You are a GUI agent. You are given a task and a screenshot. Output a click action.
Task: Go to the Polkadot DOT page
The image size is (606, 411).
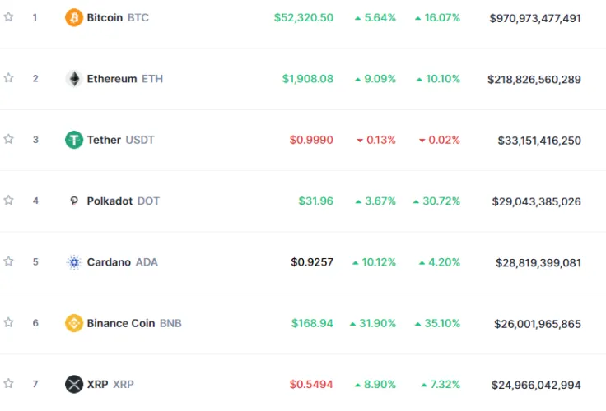(x=123, y=201)
